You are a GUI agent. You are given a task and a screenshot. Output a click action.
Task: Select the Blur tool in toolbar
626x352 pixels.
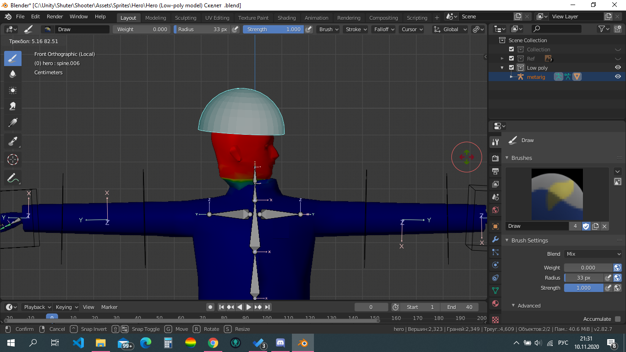click(13, 74)
